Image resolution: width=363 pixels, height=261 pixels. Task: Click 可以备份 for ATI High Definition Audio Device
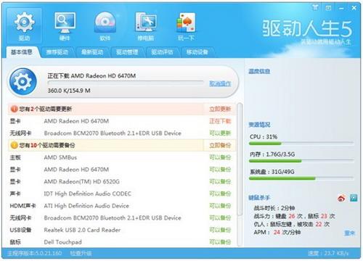pos(220,206)
